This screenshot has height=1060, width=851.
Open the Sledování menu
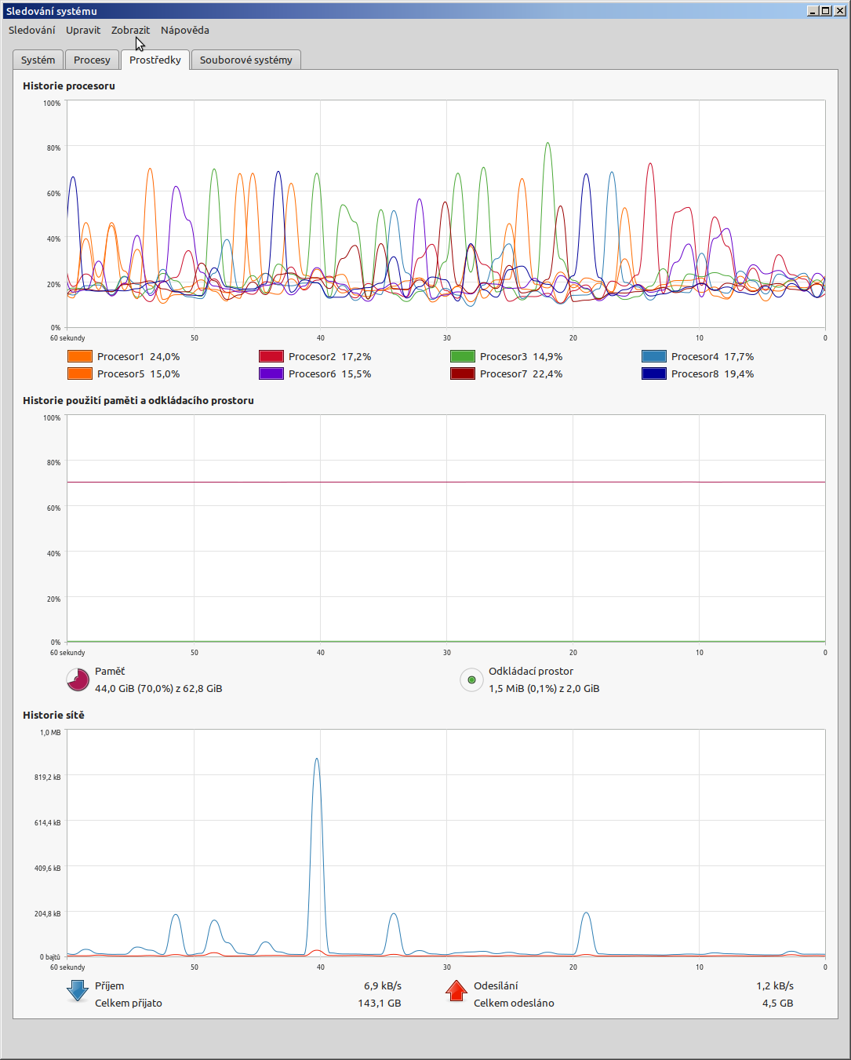(x=32, y=30)
